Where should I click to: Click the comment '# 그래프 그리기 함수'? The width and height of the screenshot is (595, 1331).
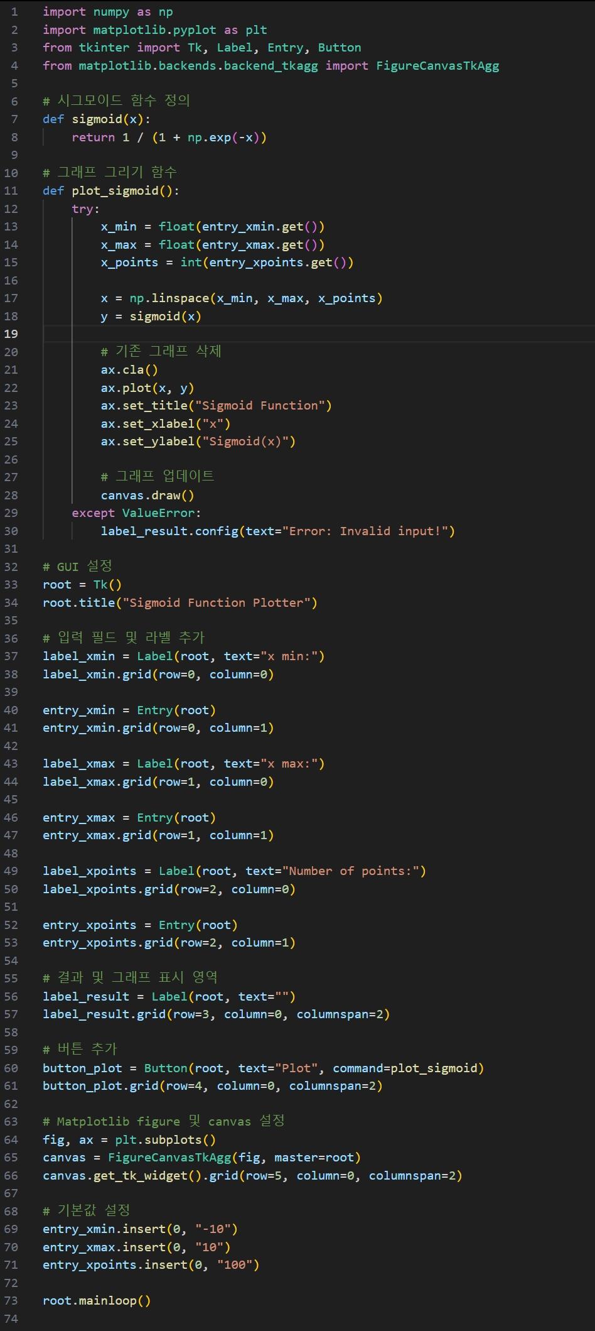(x=110, y=173)
